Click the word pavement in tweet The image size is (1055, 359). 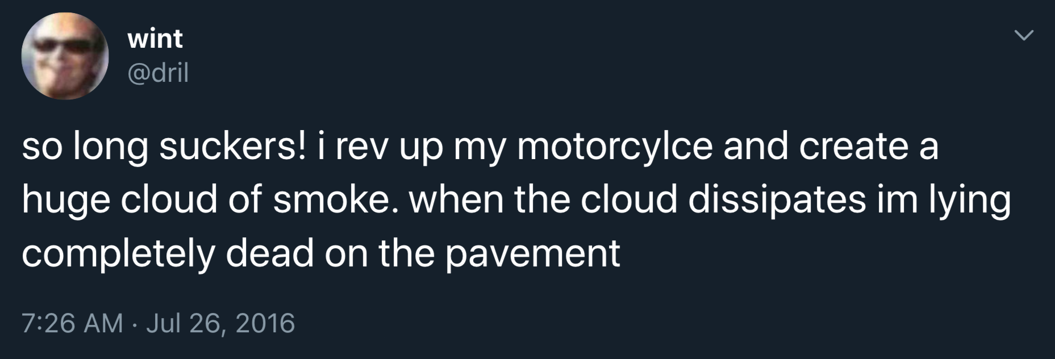[532, 253]
